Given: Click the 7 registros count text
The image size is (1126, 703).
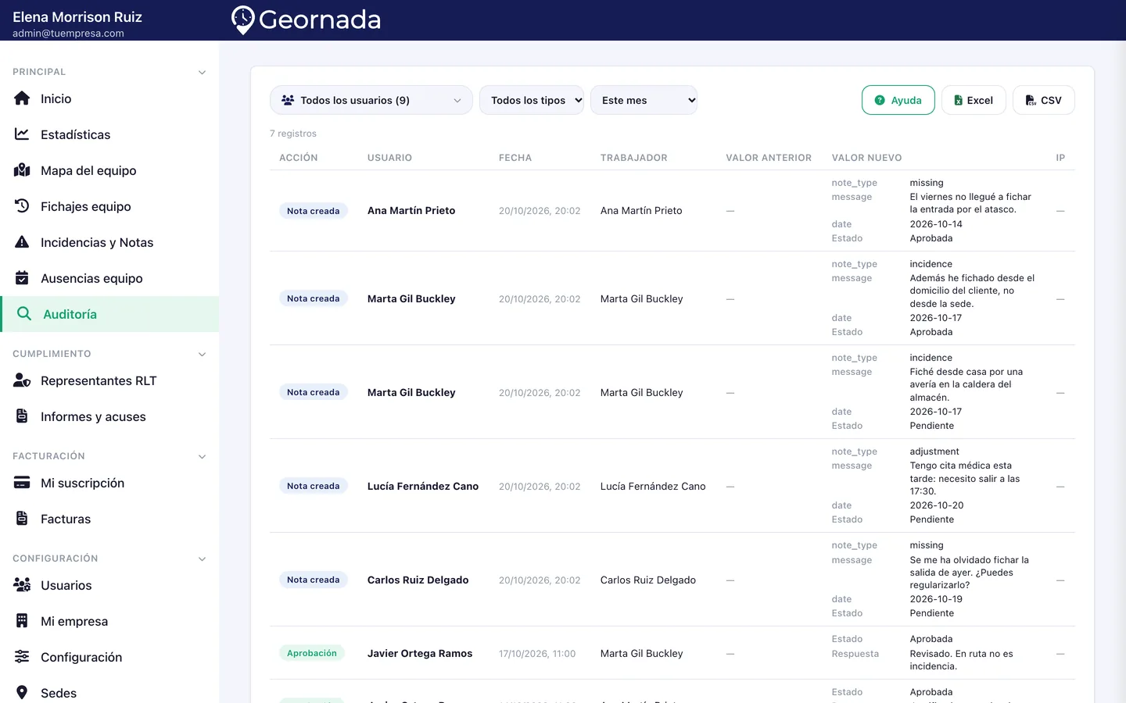Looking at the screenshot, I should click(293, 134).
